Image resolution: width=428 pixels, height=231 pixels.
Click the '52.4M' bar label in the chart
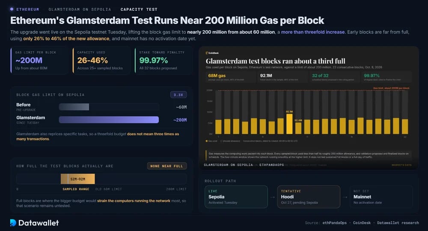298,120
